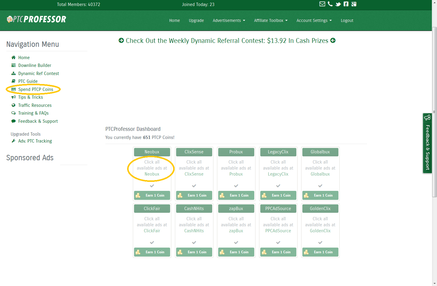Click the zapBux site button
The height and width of the screenshot is (286, 437).
click(x=236, y=209)
